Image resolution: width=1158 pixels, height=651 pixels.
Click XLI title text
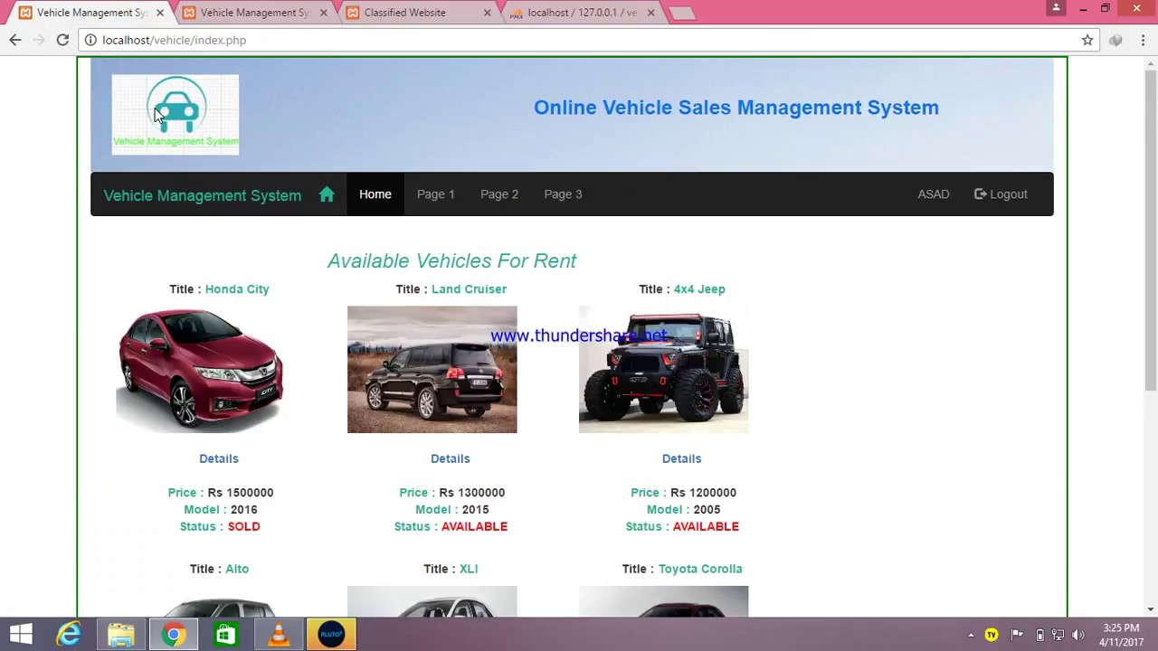click(469, 569)
